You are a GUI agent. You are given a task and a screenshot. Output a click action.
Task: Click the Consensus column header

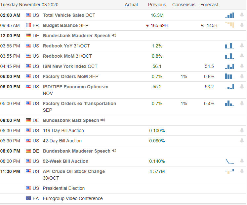pos(184,5)
